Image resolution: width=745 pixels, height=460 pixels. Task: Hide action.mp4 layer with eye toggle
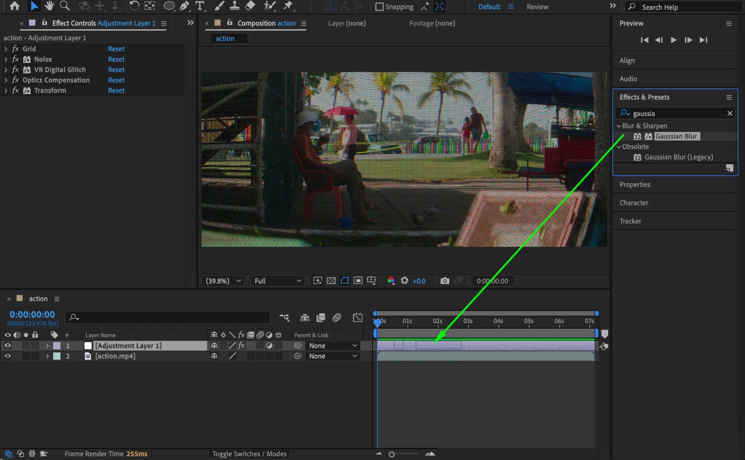pos(7,356)
